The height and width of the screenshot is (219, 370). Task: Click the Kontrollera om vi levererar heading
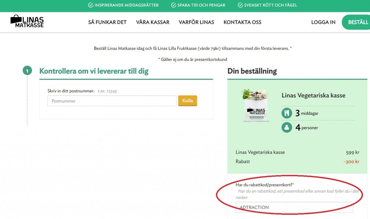tap(94, 71)
